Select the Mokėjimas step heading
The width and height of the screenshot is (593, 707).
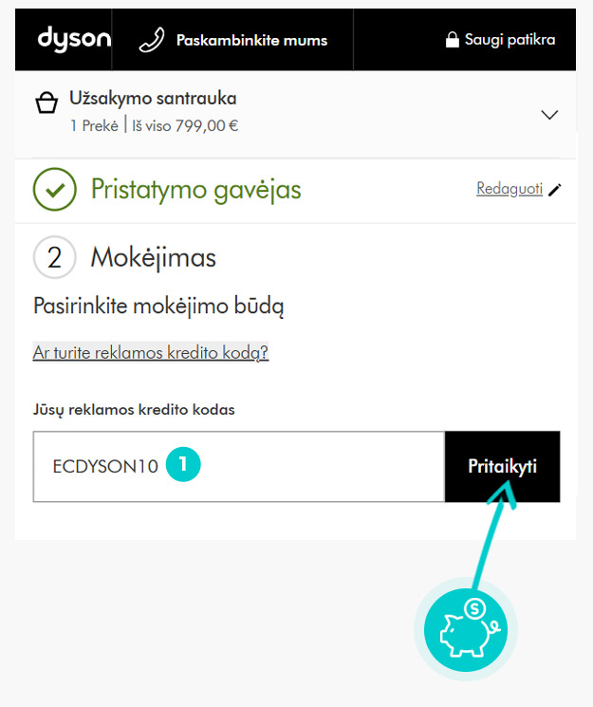(x=154, y=258)
